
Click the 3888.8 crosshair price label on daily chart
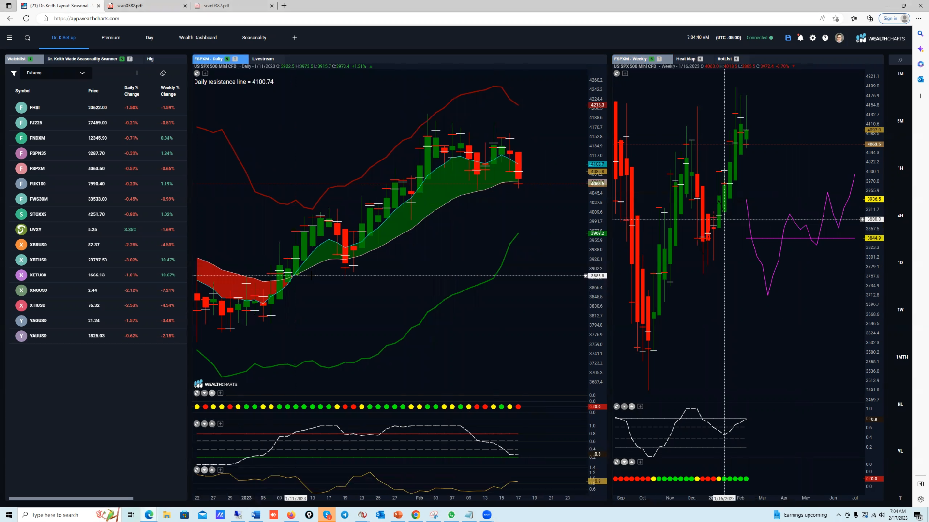(598, 276)
